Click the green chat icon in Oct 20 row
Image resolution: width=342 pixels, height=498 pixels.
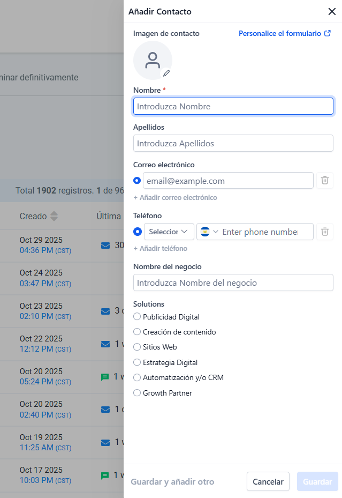pyautogui.click(x=105, y=377)
